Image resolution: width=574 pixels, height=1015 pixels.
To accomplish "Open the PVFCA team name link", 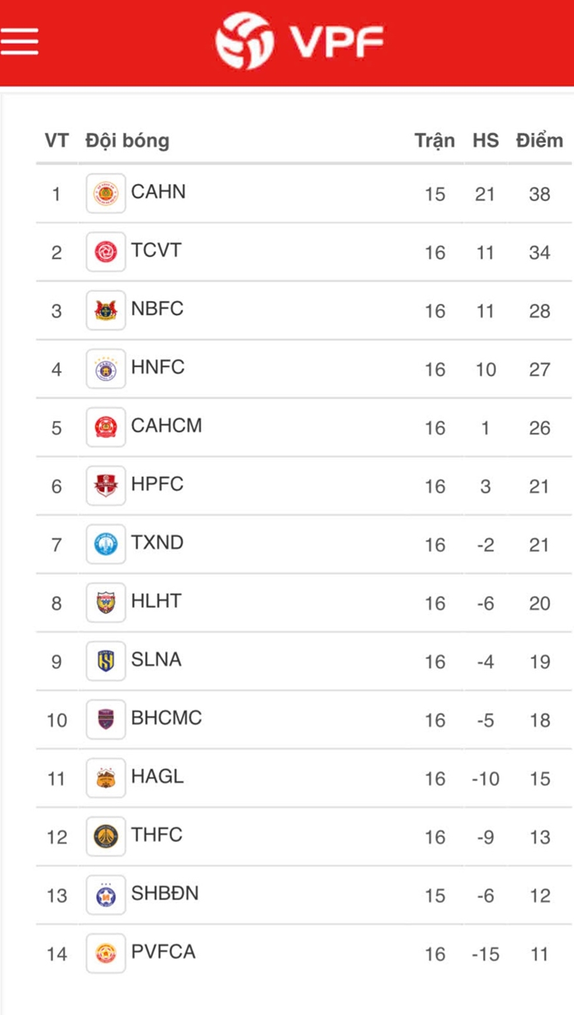I will coord(163,952).
